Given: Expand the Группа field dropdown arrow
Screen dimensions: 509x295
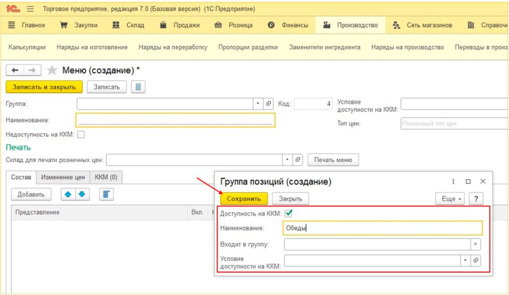Looking at the screenshot, I should (258, 104).
